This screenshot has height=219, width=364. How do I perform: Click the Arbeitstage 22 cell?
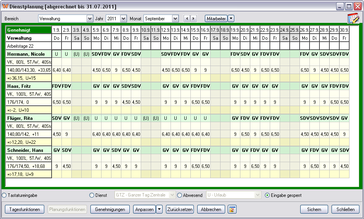[x=29, y=46]
